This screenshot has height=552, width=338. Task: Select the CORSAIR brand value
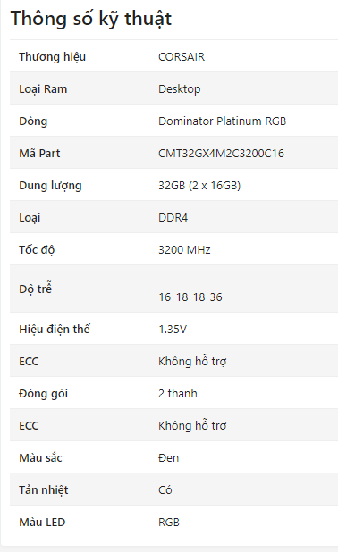pyautogui.click(x=182, y=56)
